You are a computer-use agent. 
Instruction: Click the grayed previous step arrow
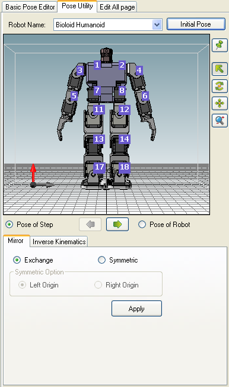90,225
